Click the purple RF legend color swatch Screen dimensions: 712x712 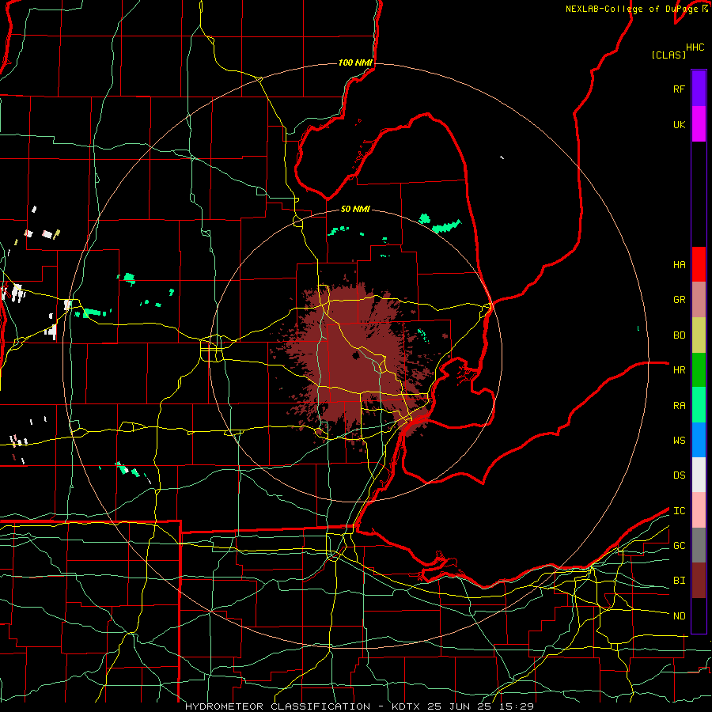pos(699,89)
